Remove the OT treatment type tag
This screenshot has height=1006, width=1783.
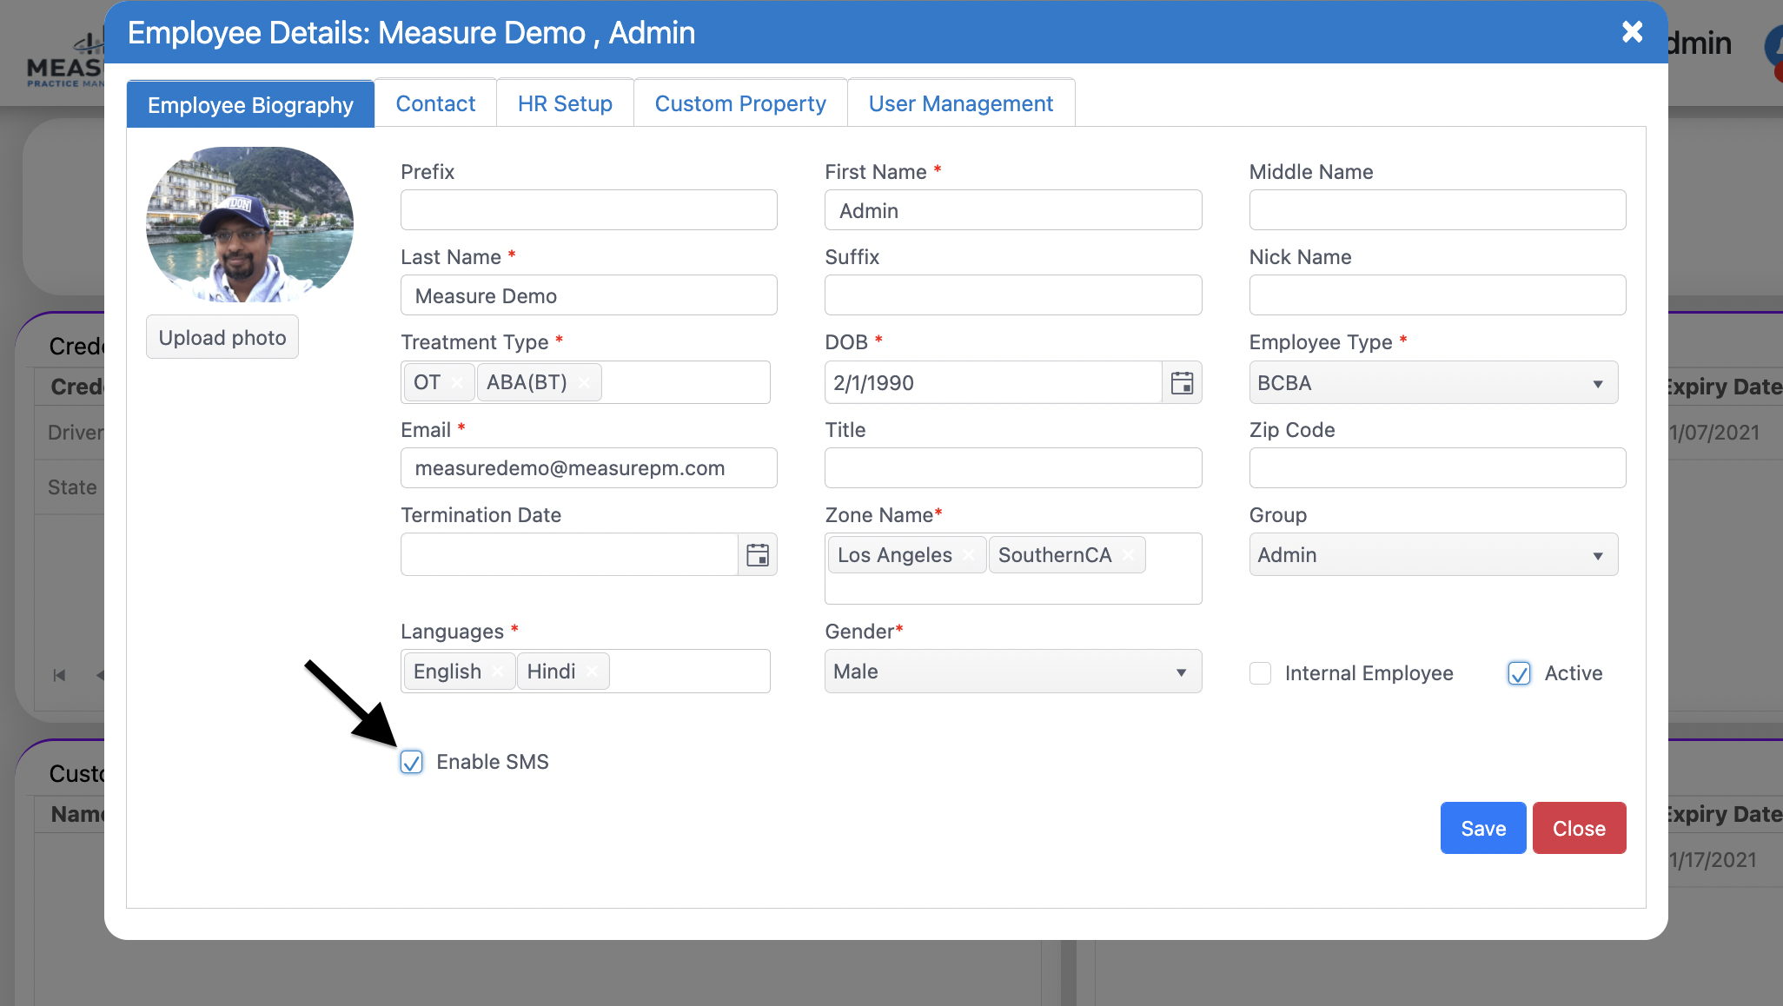pyautogui.click(x=458, y=383)
